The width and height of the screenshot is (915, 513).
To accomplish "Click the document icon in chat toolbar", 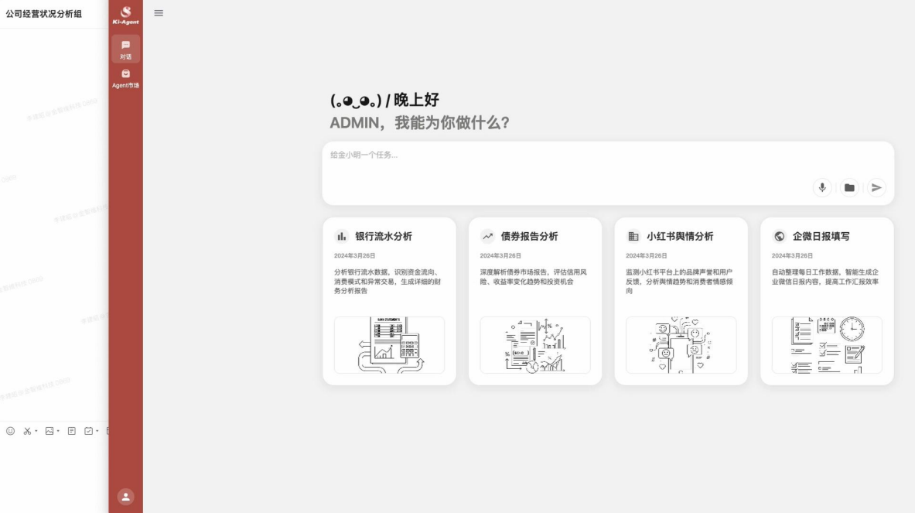I will coord(72,431).
